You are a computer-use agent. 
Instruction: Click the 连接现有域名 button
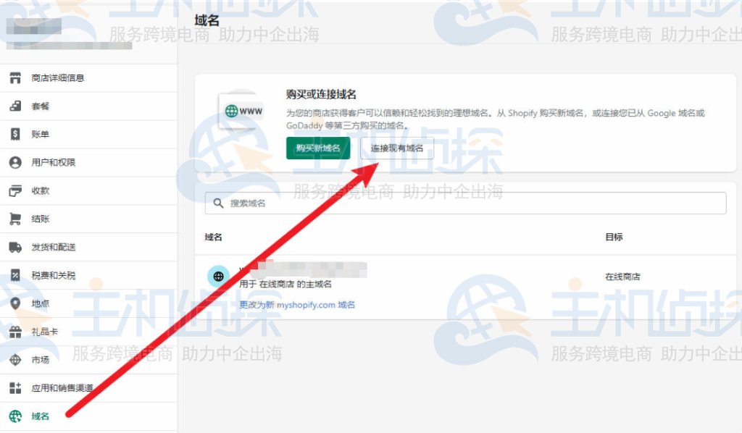pyautogui.click(x=396, y=148)
